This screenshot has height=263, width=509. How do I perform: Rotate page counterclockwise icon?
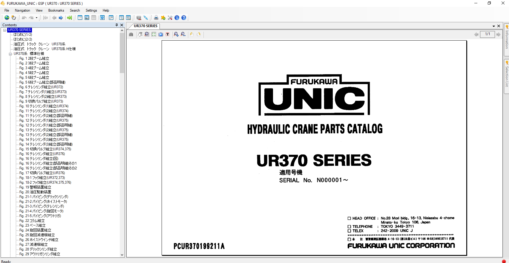tap(192, 35)
